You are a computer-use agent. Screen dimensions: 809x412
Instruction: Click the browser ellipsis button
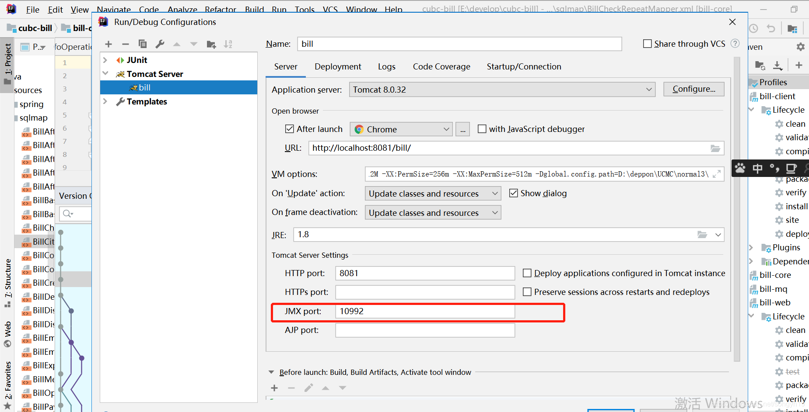pos(463,129)
